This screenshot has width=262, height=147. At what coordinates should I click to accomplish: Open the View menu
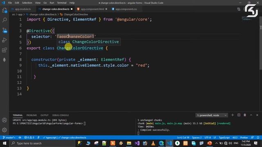[38, 3]
